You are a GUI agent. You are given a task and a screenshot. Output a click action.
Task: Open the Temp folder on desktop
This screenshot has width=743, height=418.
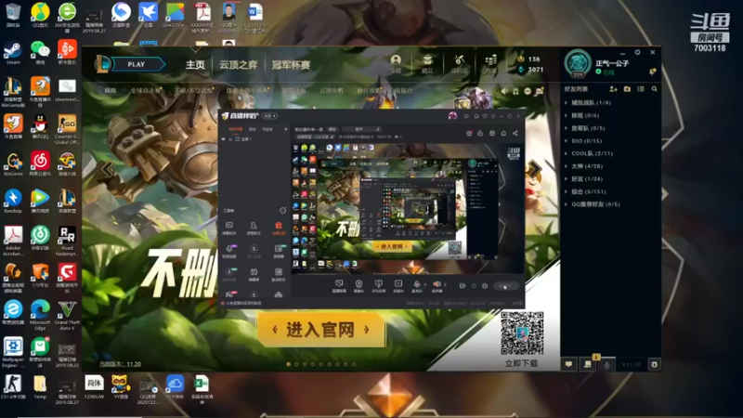[40, 387]
